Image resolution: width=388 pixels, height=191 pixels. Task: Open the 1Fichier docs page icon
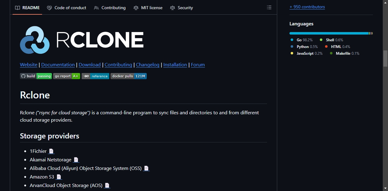coord(51,151)
